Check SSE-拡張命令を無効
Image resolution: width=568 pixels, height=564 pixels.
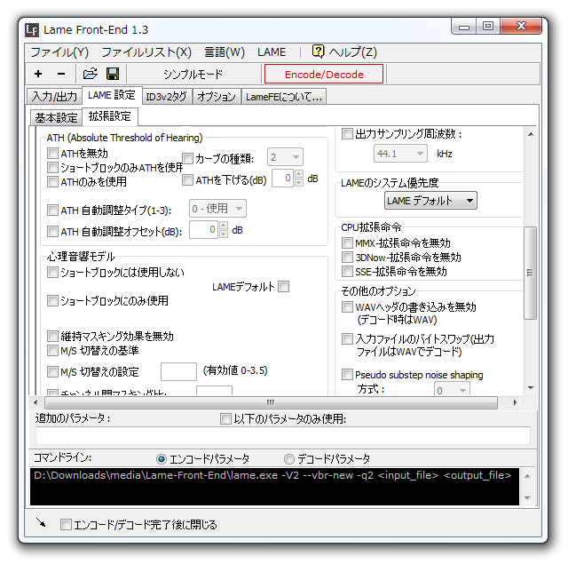(x=347, y=271)
